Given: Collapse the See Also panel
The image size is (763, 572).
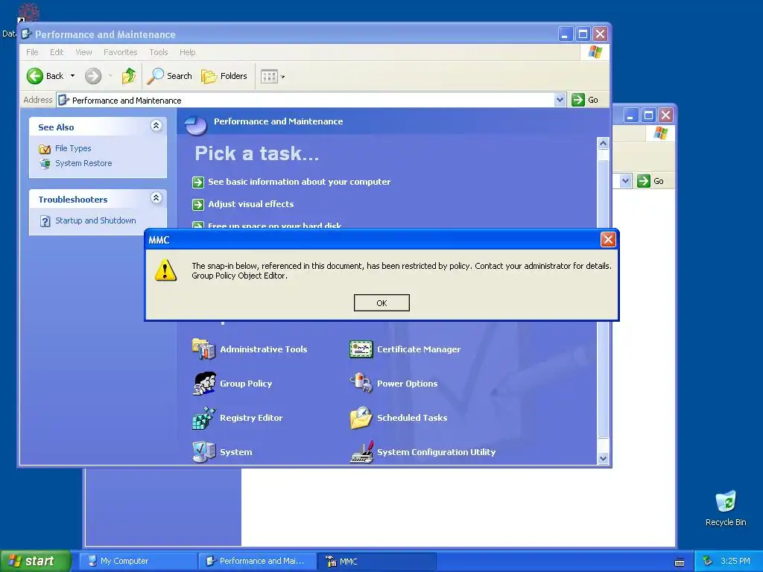Looking at the screenshot, I should coord(156,126).
